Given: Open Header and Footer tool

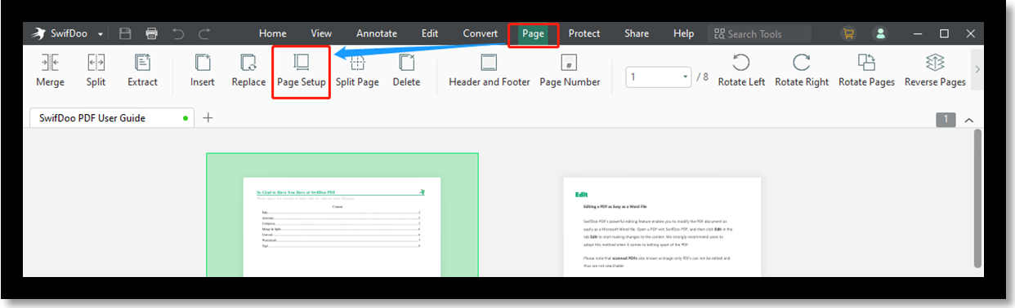Looking at the screenshot, I should (x=489, y=70).
